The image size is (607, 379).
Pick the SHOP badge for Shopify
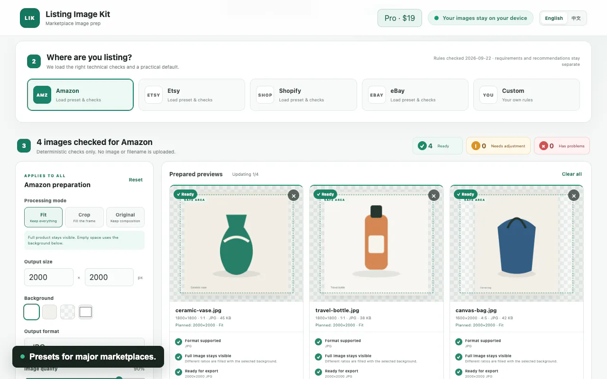coord(265,95)
